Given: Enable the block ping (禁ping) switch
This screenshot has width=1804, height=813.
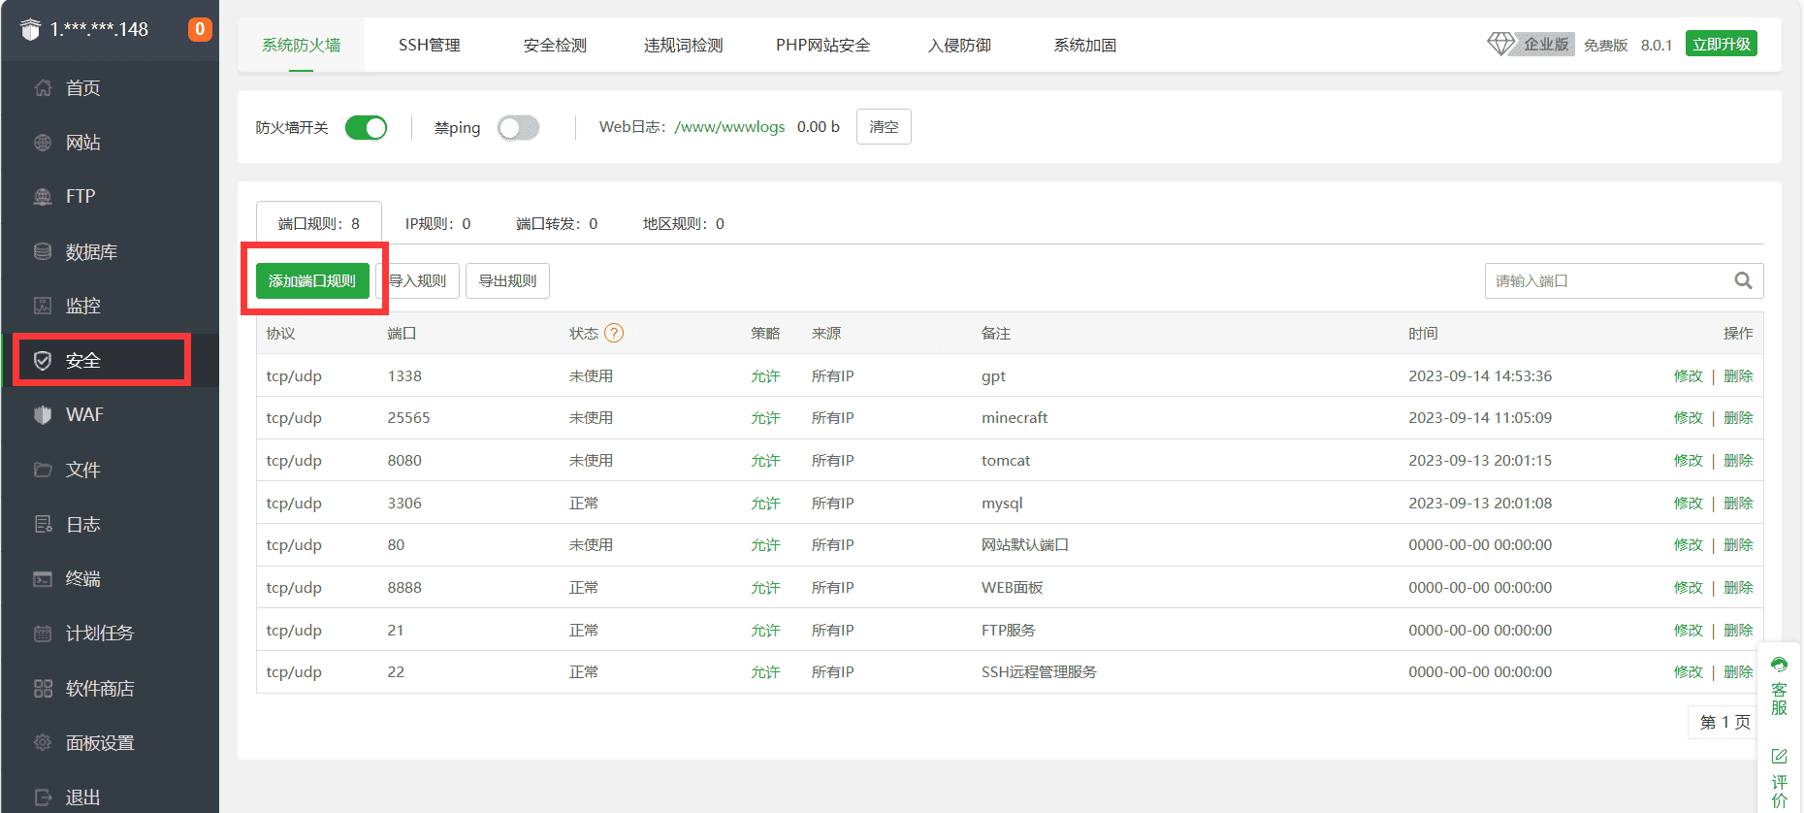Looking at the screenshot, I should 518,127.
